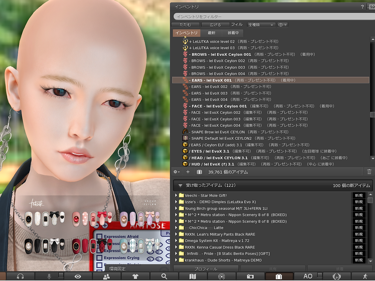Click the magnifier search icon in bottom toolbar
Viewport: 375px width, 281px height.
(164, 276)
